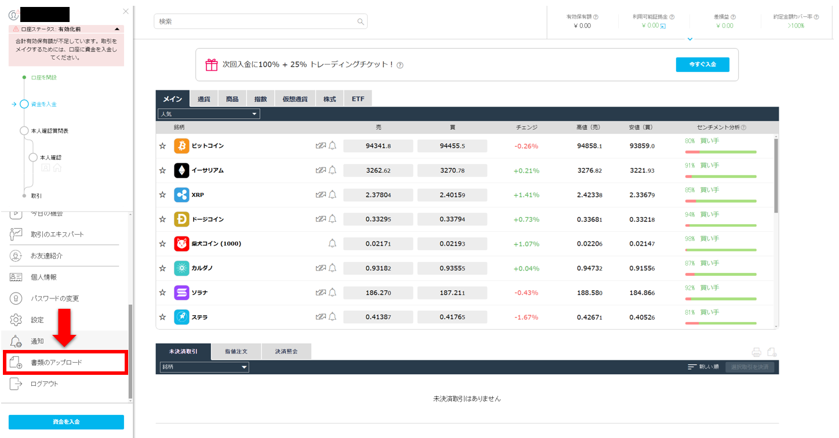
Task: Toggle favorite star for Dogecoin
Action: pyautogui.click(x=162, y=220)
